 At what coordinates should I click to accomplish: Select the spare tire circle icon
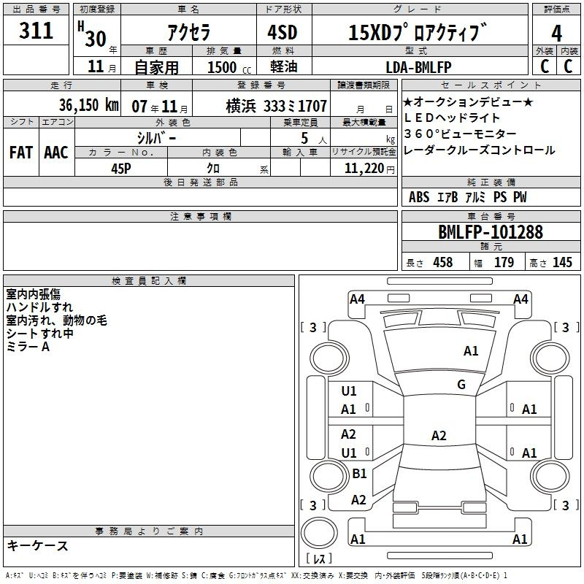(319, 533)
